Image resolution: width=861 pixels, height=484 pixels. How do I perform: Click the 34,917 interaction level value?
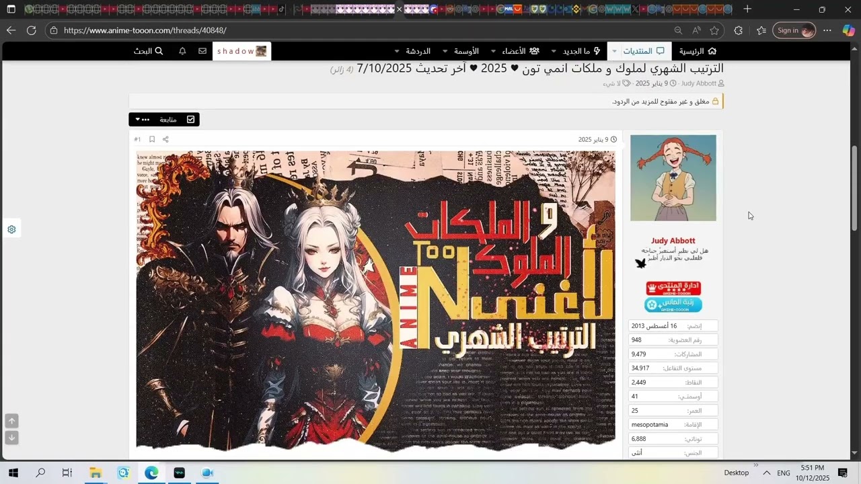[x=640, y=368]
